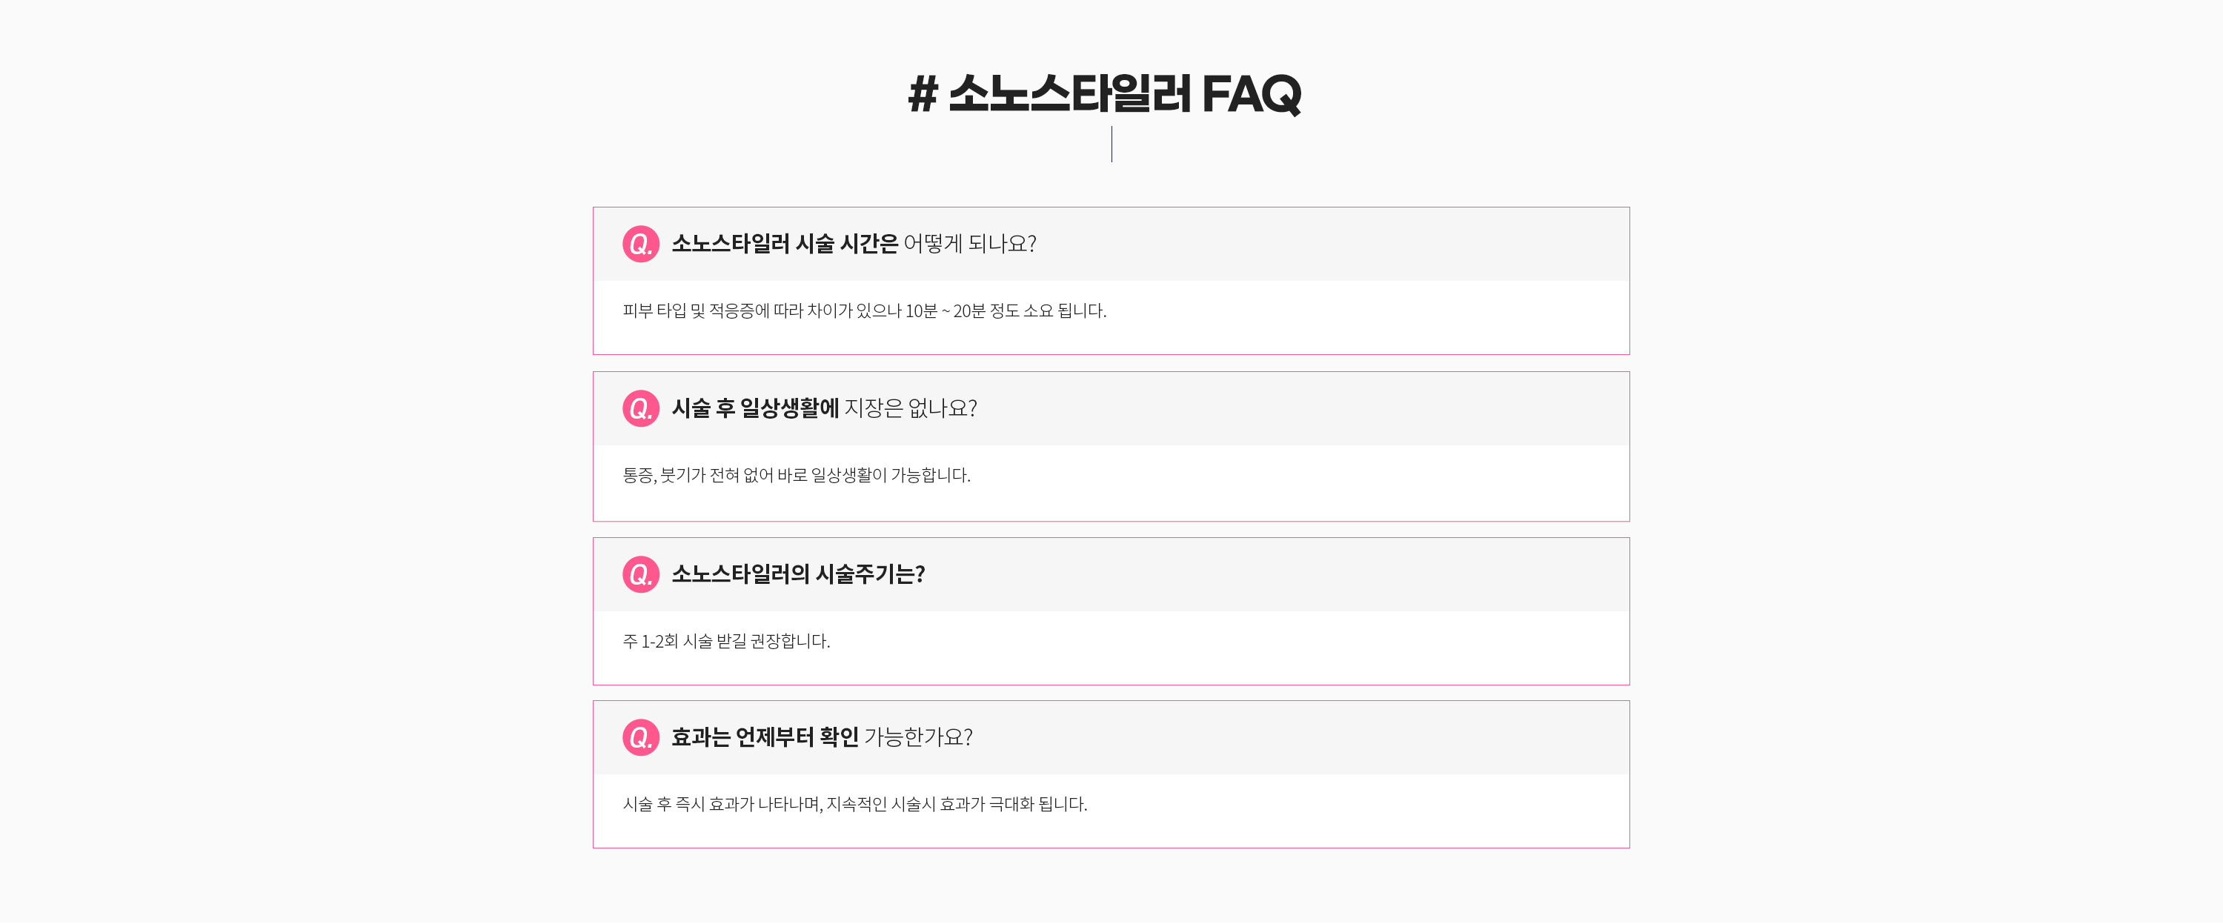2223x924 pixels.
Task: Click the 소노스타일러 FAQ page heading
Action: pyautogui.click(x=1105, y=93)
